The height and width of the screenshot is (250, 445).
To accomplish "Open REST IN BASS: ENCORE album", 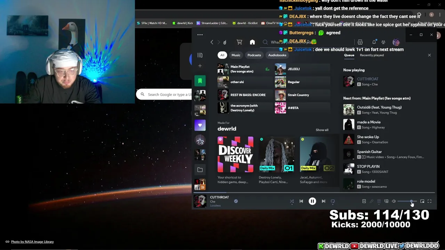I will point(245,95).
